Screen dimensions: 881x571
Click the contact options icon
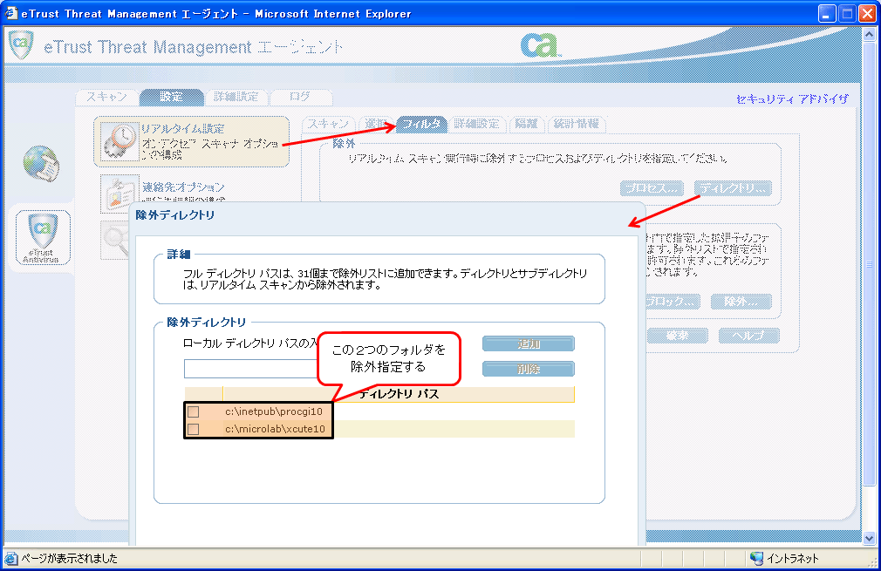click(x=120, y=194)
